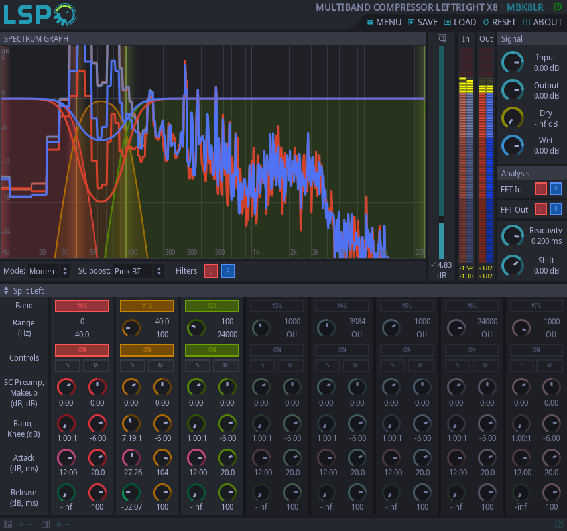Click the #6 L band button
The height and width of the screenshot is (531, 567).
click(x=472, y=306)
